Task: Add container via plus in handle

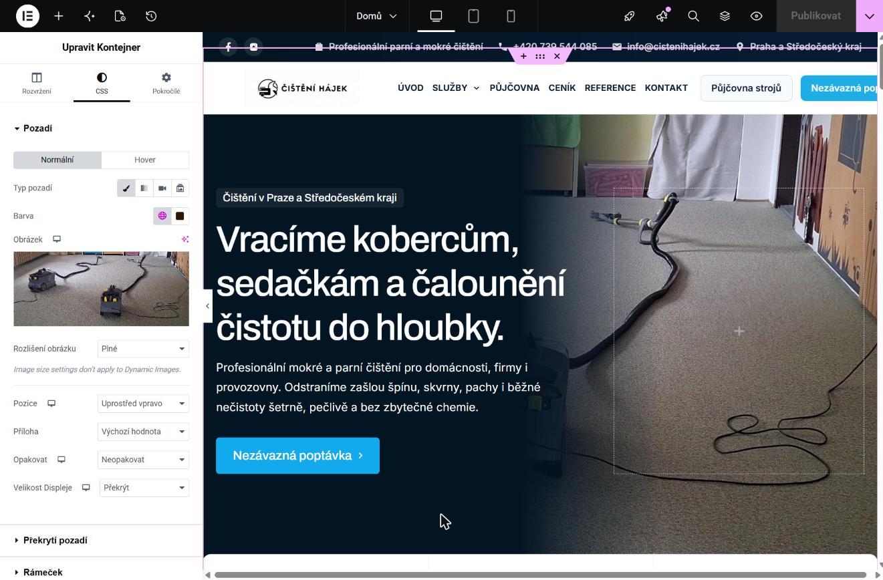Action: [x=523, y=56]
